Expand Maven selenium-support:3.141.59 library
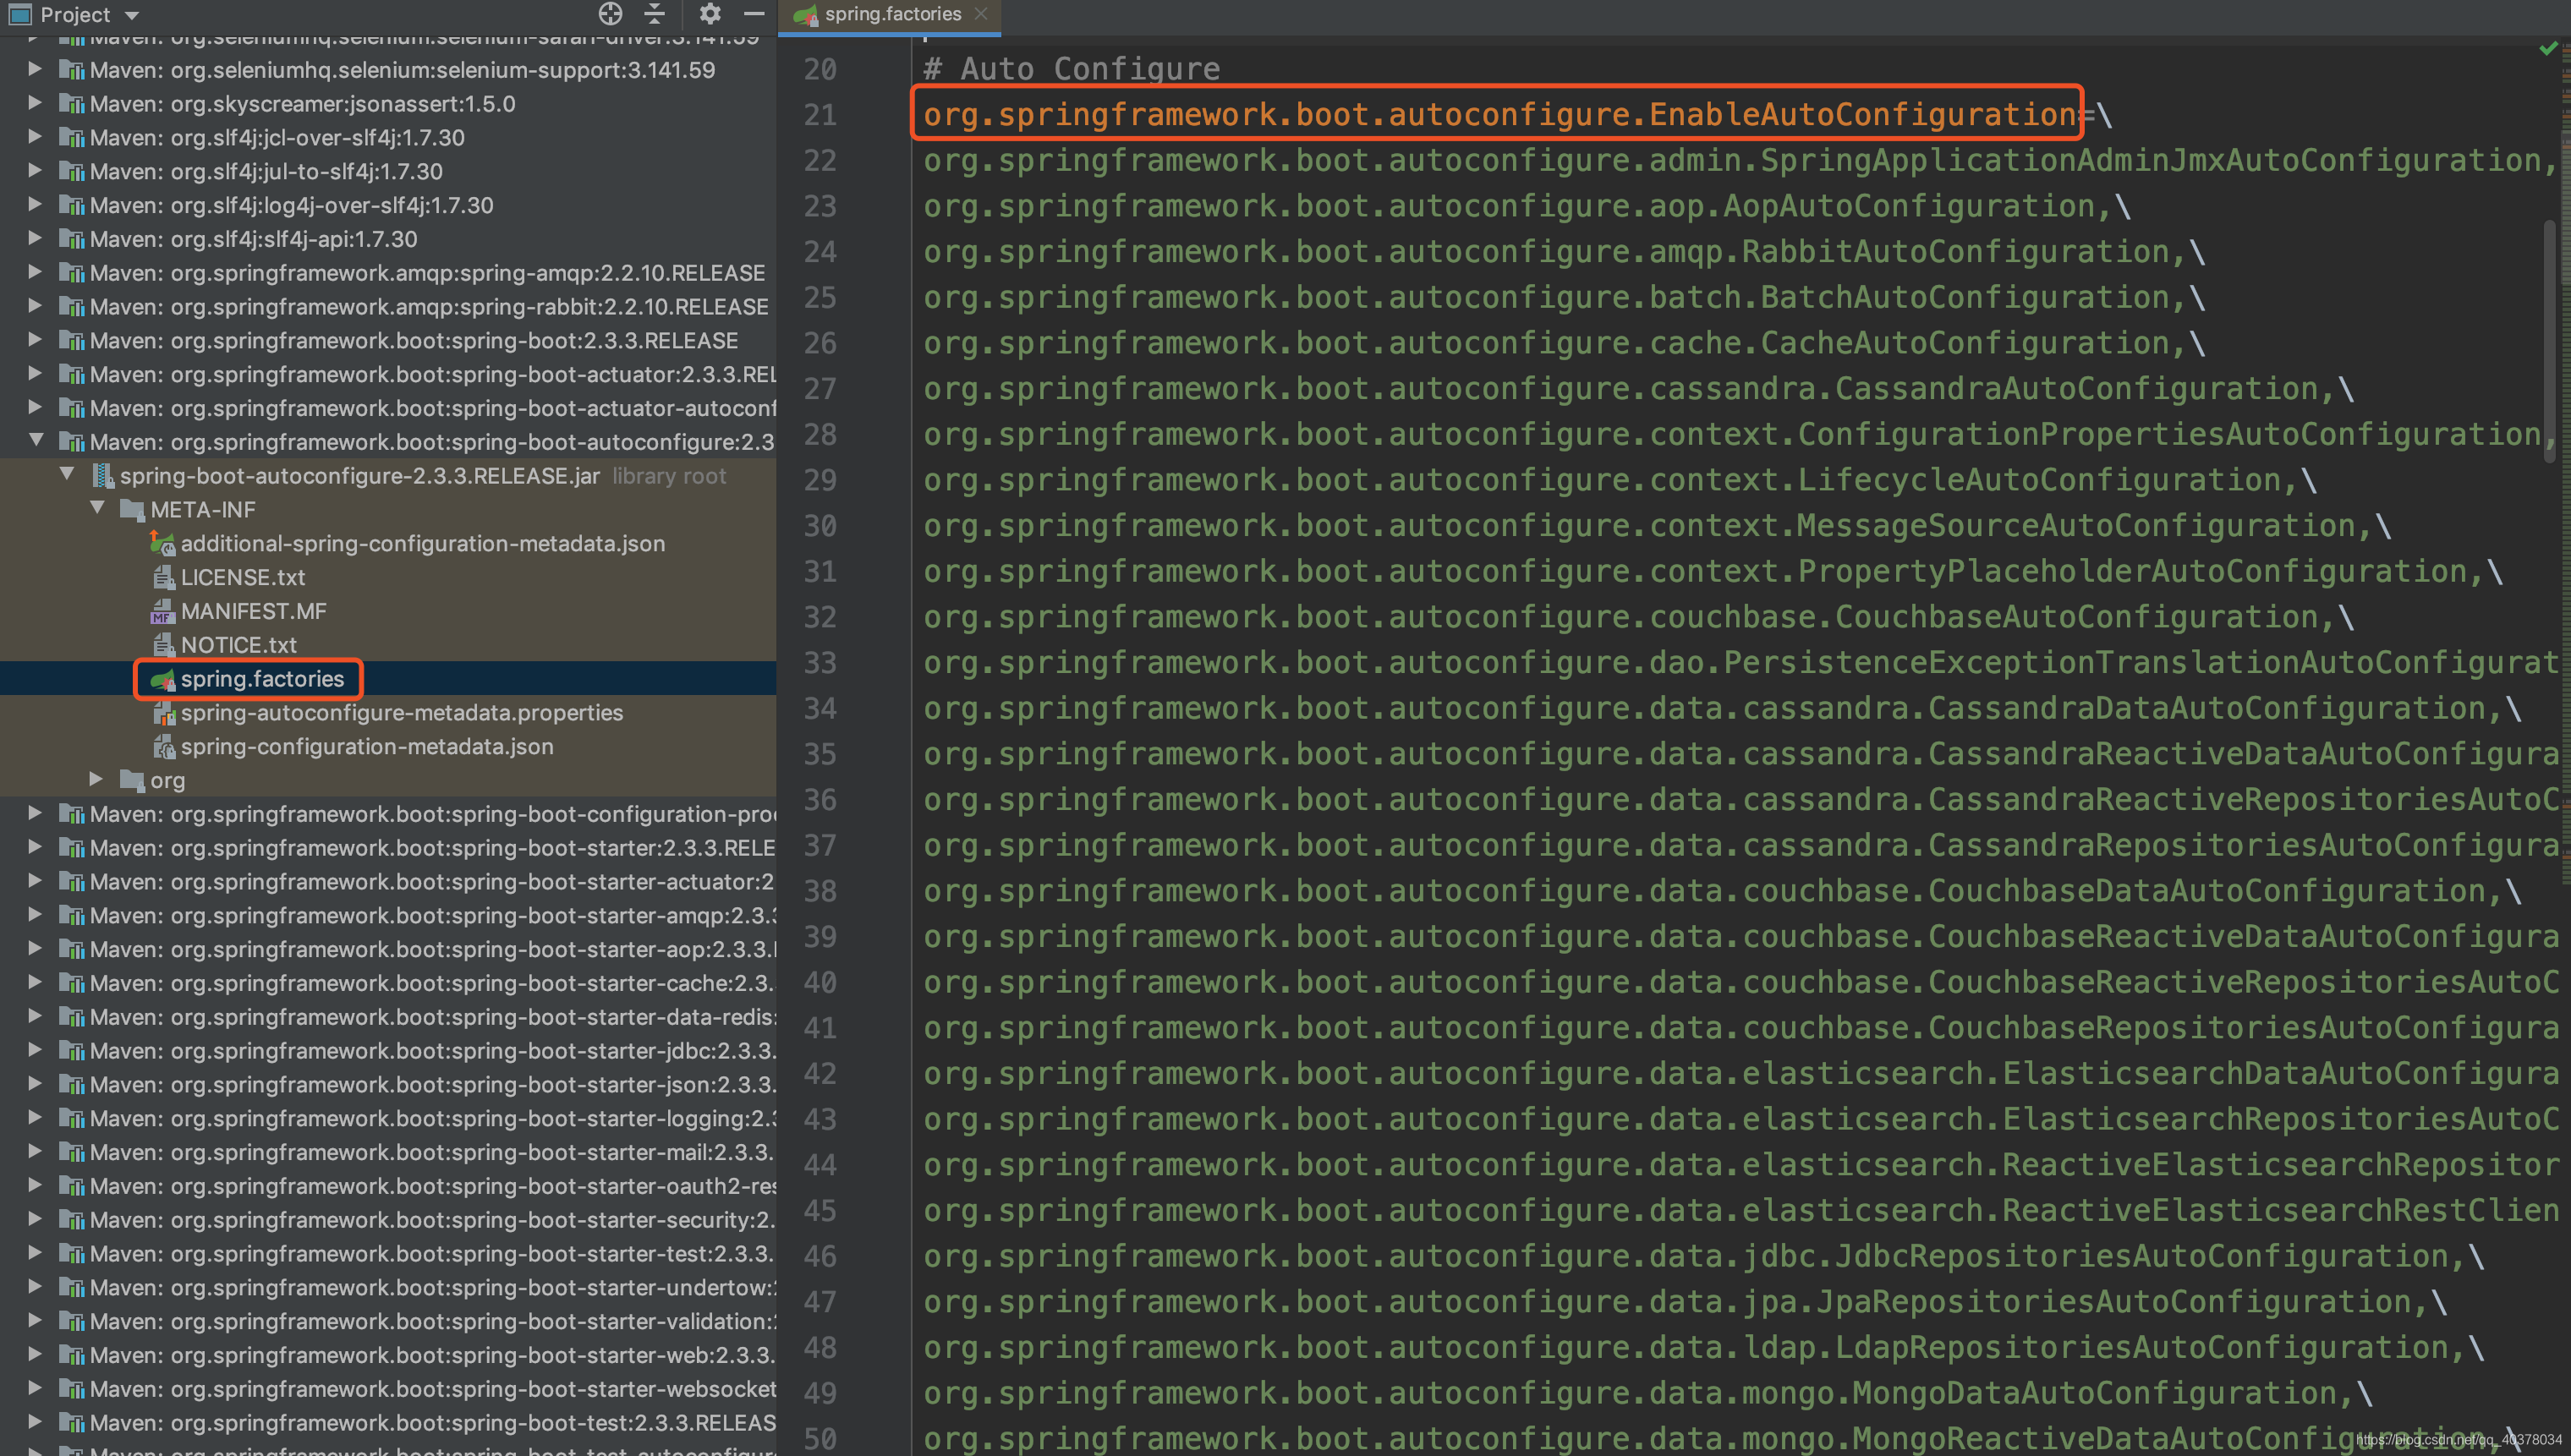 click(35, 69)
